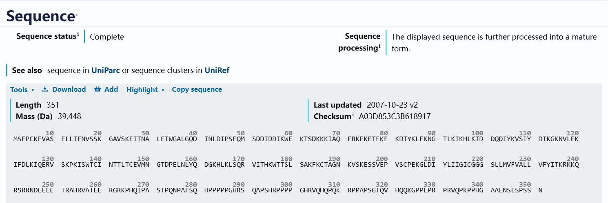The height and width of the screenshot is (203, 608).
Task: Click the info icon beside Sequence status
Action: click(78, 34)
